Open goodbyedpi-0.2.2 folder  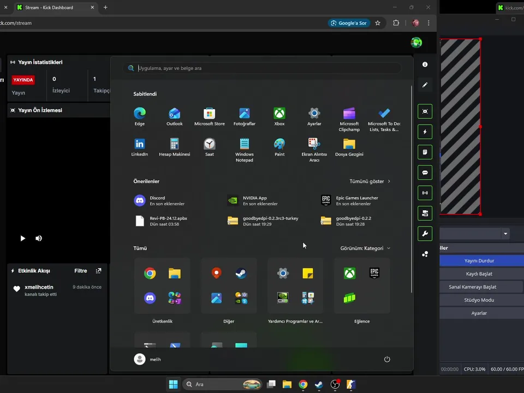pyautogui.click(x=346, y=221)
